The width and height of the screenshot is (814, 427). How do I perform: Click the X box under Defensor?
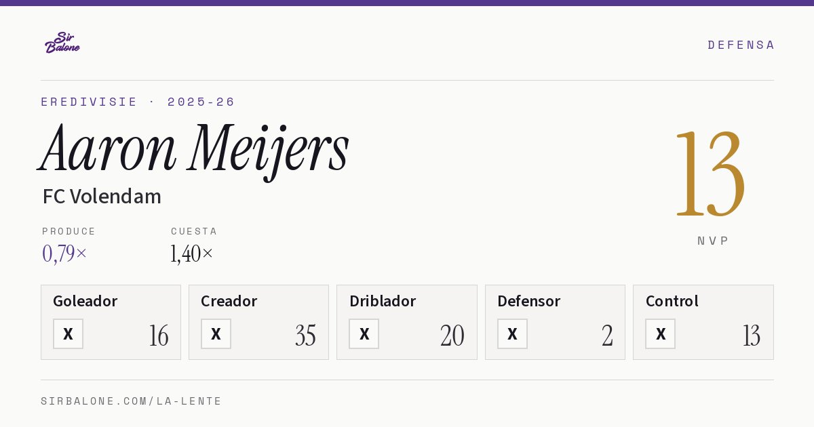click(x=512, y=333)
